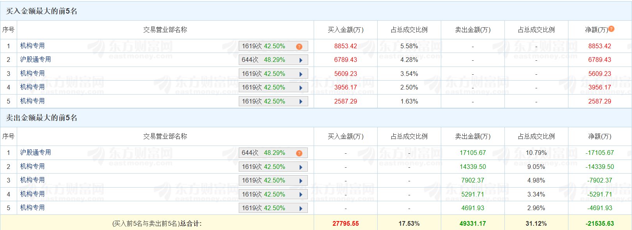Open 沪股通专用 link in the sell table
632x230 pixels.
point(36,153)
